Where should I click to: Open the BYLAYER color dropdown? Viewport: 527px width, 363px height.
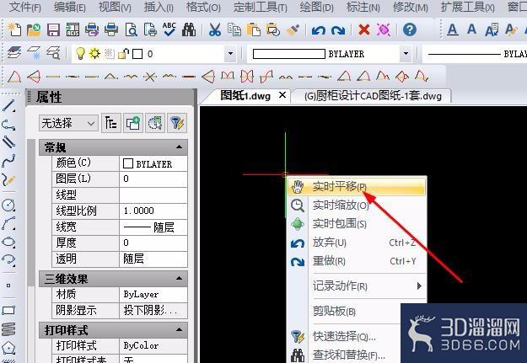point(406,54)
